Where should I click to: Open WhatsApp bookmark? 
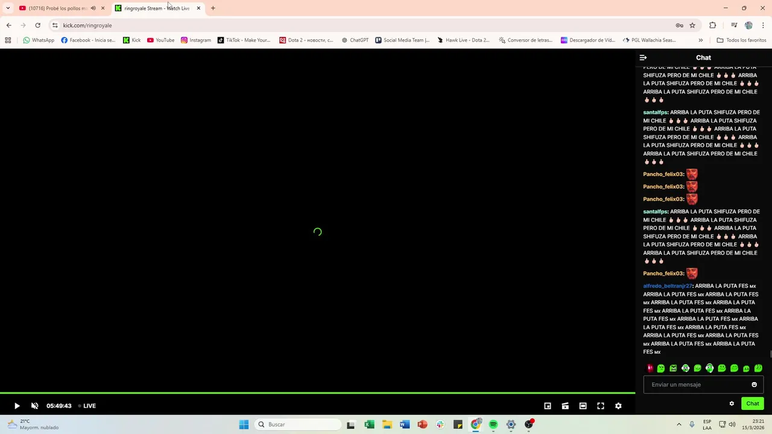pos(39,40)
